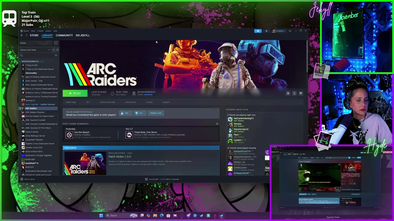This screenshot has width=394, height=221.
Task: Click the library page vertical scrollbar
Action: pos(307,57)
